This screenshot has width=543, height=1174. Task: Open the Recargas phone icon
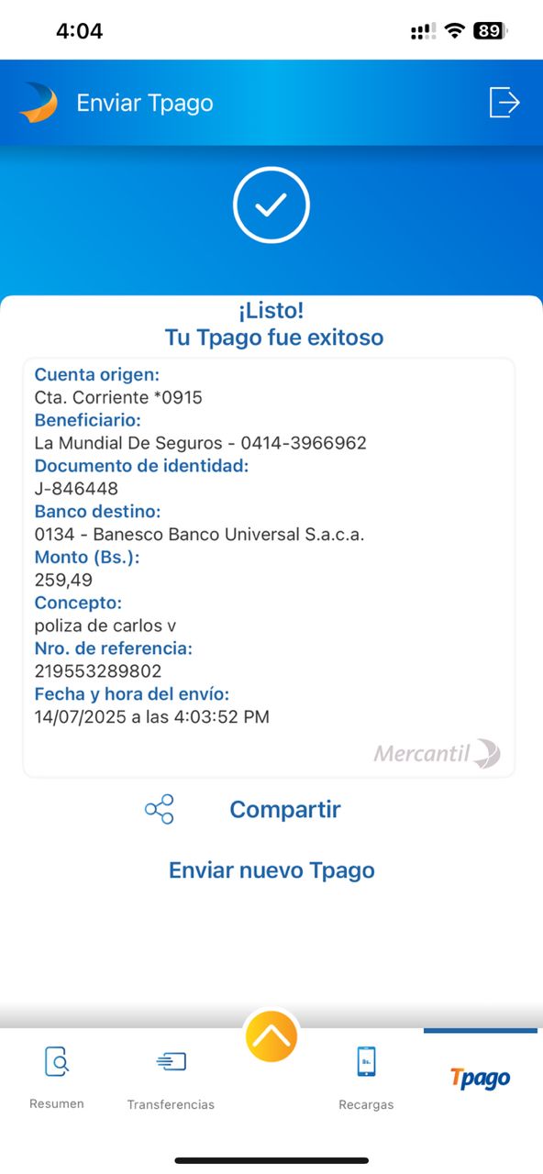click(x=366, y=1061)
